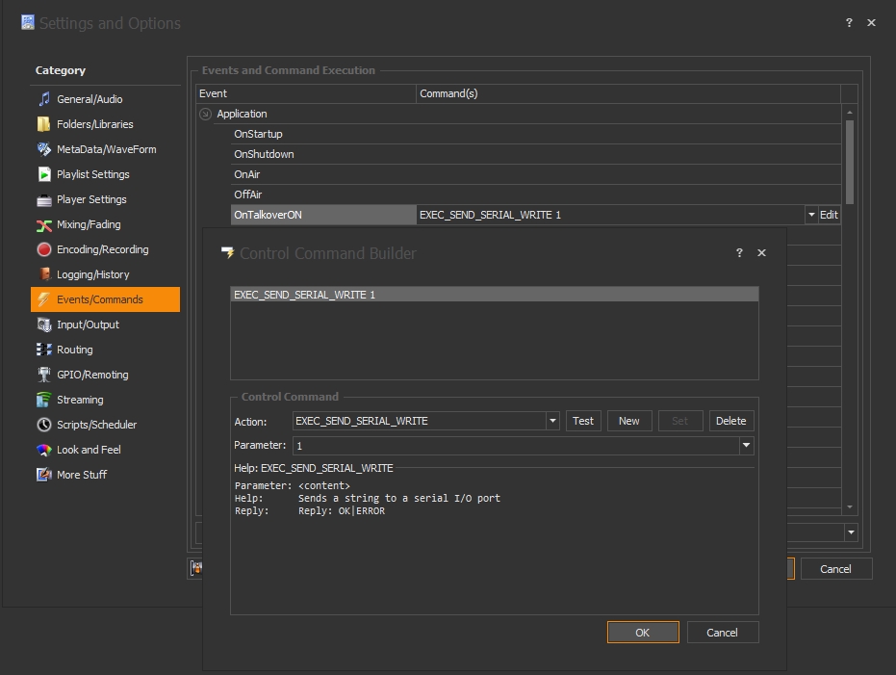Click the Encoding/Recording red record icon
This screenshot has width=896, height=675.
43,249
